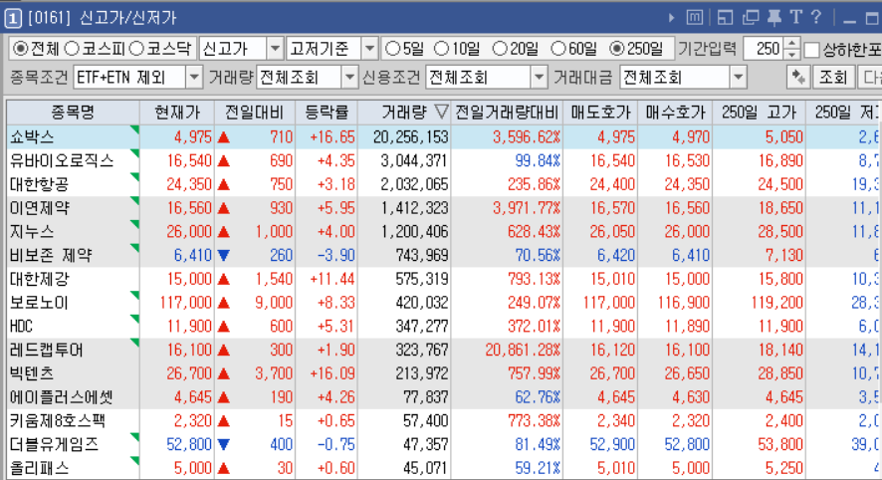The height and width of the screenshot is (480, 882).
Task: Click the 매도호가 column header
Action: pos(600,112)
